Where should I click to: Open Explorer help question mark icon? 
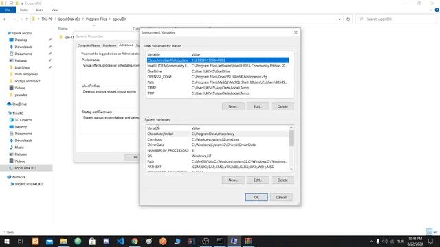point(437,10)
